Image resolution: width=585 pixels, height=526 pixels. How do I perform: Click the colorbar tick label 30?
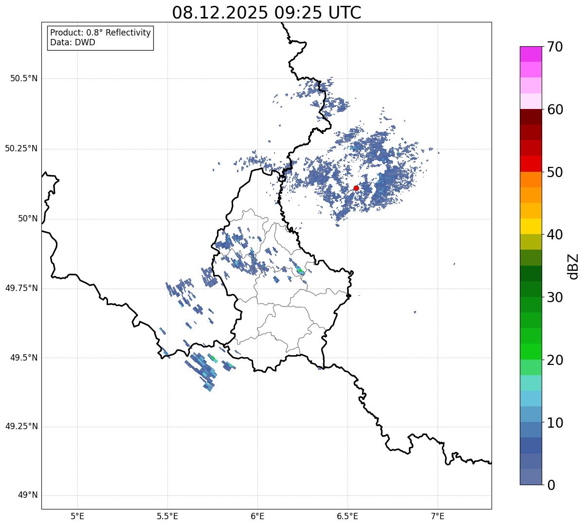[555, 297]
